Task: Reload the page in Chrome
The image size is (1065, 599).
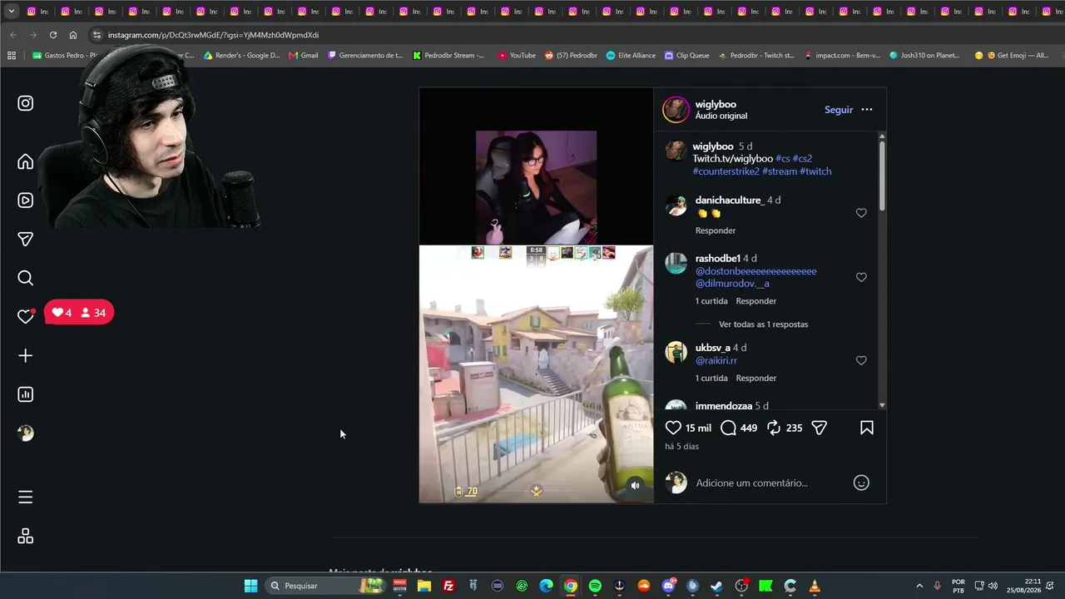Action: tap(52, 35)
